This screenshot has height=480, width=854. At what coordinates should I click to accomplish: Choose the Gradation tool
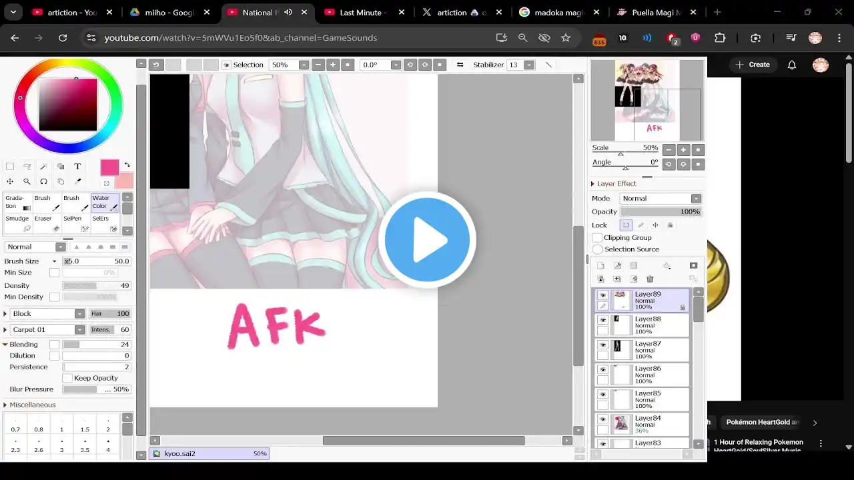coord(17,203)
